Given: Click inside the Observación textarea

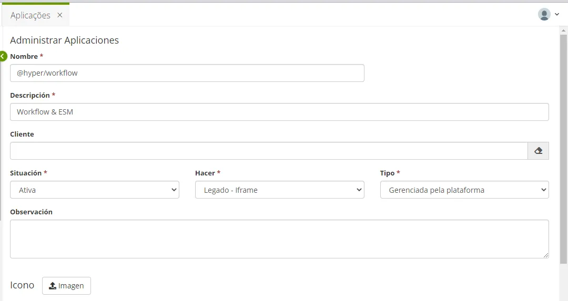Looking at the screenshot, I should [x=279, y=239].
